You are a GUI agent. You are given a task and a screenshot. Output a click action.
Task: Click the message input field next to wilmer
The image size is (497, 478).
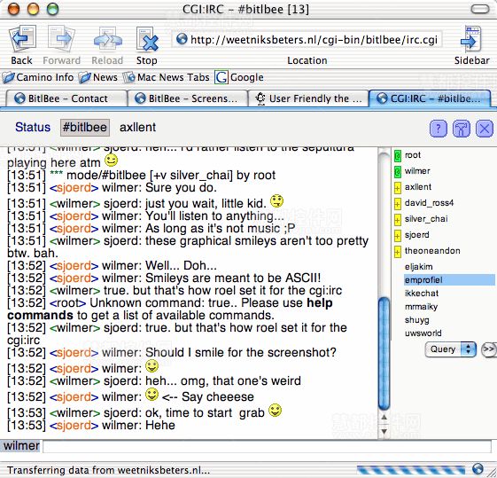(x=267, y=446)
